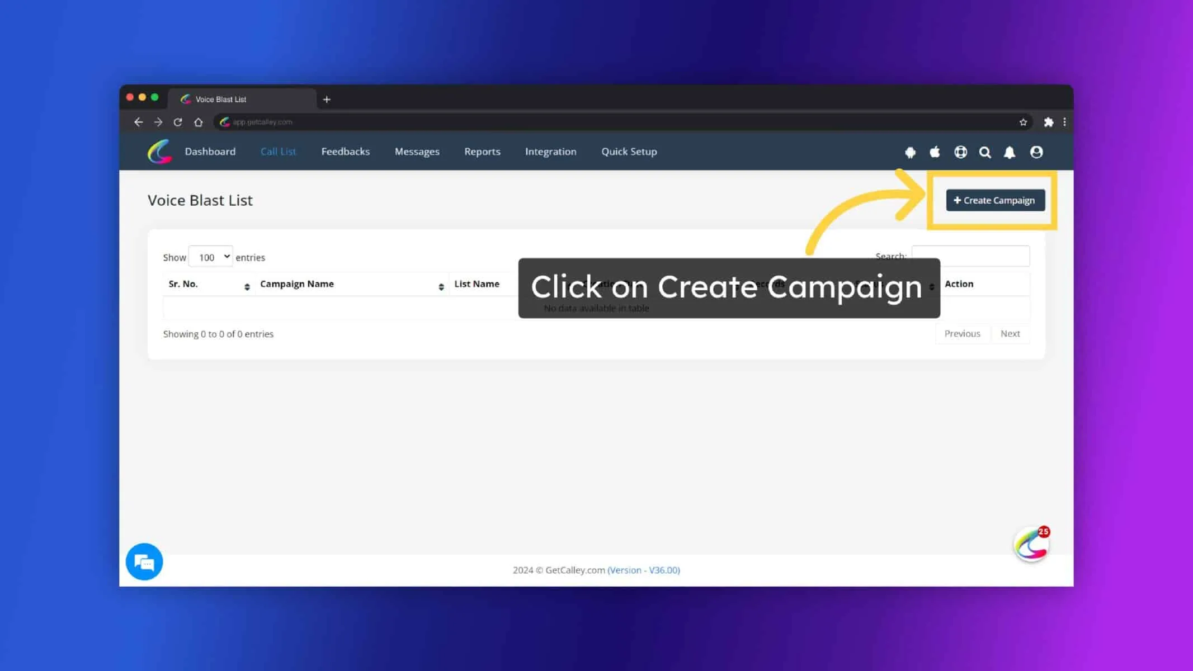The width and height of the screenshot is (1193, 671).
Task: Click the Calley floating widget with badge
Action: [1031, 545]
